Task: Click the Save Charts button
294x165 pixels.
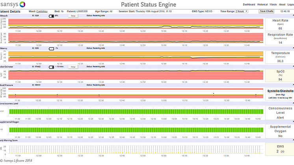Action: tap(266, 11)
